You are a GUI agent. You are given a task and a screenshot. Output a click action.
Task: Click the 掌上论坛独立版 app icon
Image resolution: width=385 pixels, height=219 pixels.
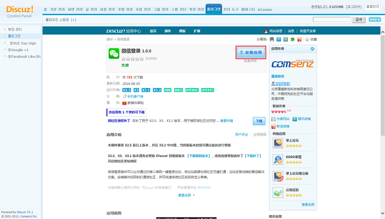(x=278, y=176)
